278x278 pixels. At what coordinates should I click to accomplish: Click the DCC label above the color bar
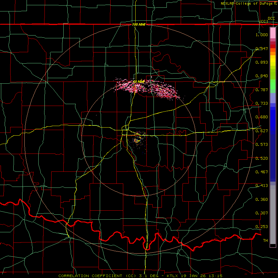(x=271, y=19)
